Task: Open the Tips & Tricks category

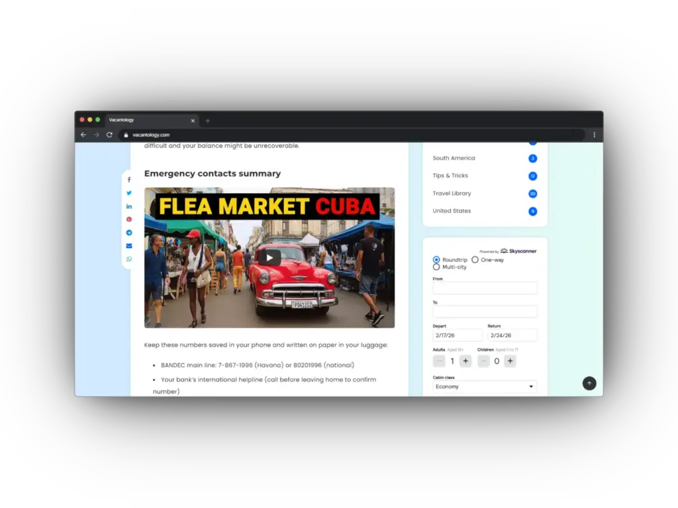Action: [x=450, y=176]
